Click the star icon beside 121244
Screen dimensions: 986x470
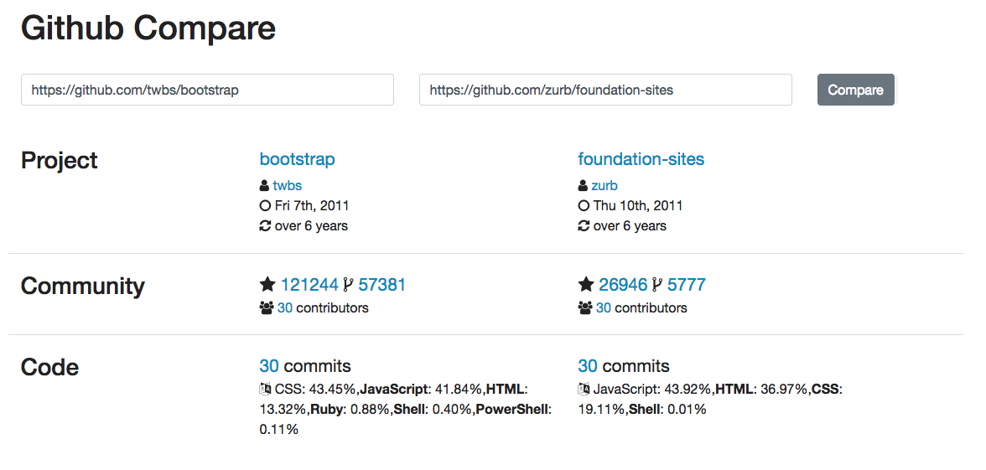pyautogui.click(x=267, y=285)
